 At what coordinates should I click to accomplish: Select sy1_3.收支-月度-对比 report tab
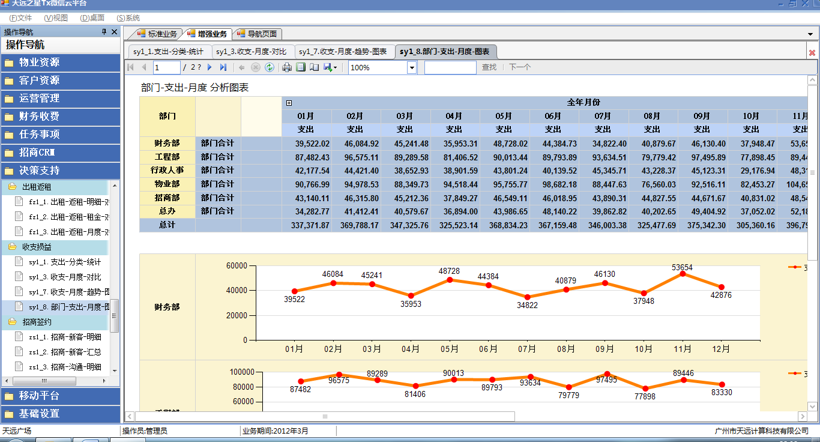click(x=252, y=52)
